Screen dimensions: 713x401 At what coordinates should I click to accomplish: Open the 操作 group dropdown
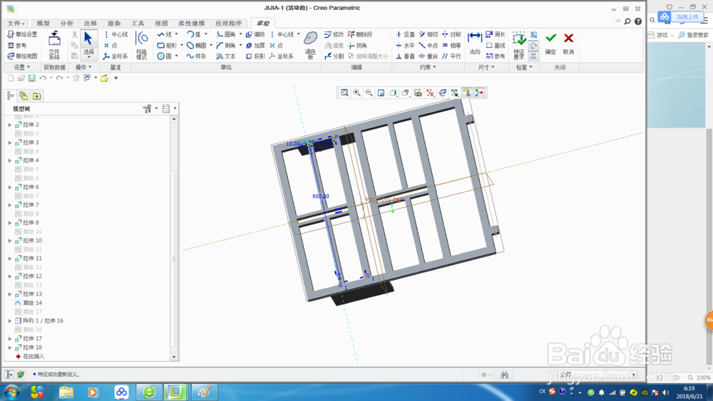coord(83,67)
